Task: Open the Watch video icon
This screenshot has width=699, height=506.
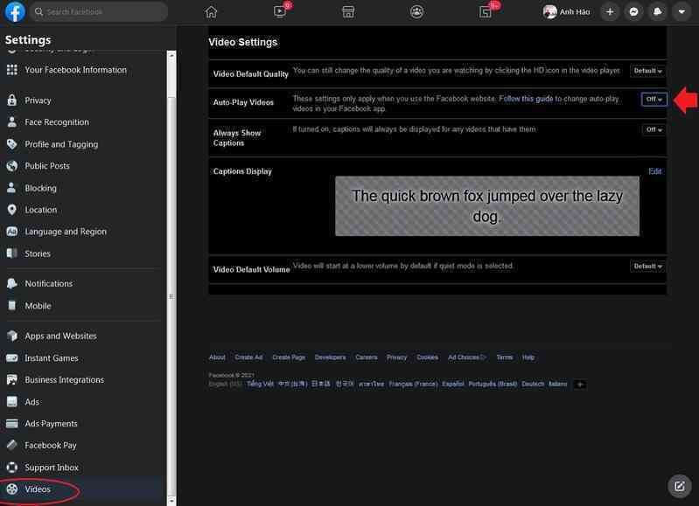Action: click(280, 11)
